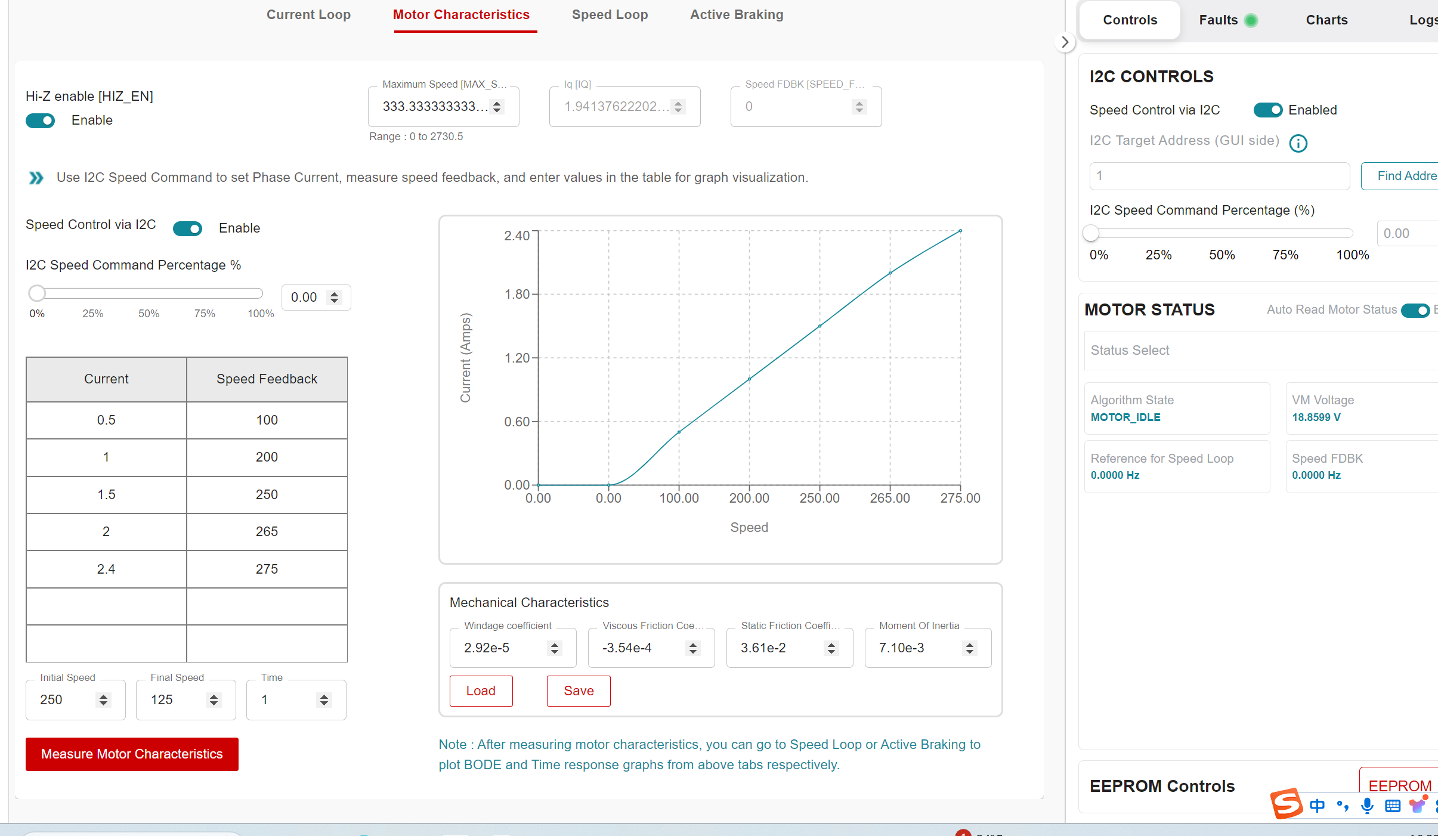Click the Windage coefficient stepper arrows
The height and width of the screenshot is (836, 1438).
[x=555, y=648]
